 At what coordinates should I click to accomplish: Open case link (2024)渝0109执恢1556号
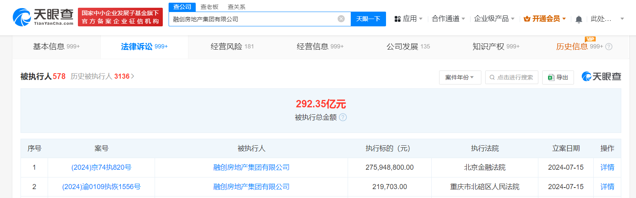click(101, 187)
